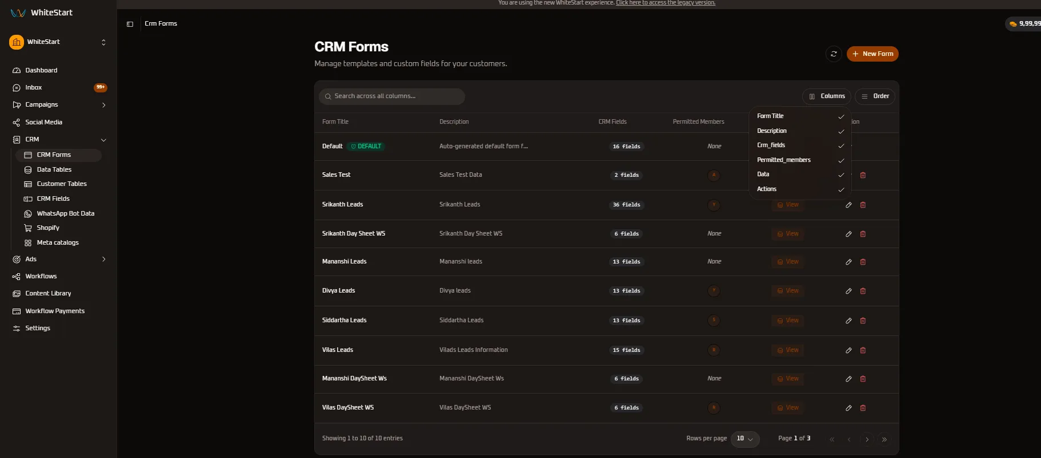Toggle Form Title column visibility

pyautogui.click(x=800, y=116)
